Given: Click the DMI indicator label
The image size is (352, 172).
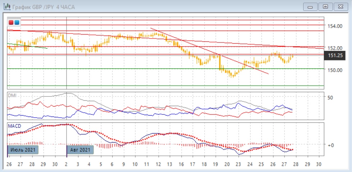Looking at the screenshot, I should point(13,95).
